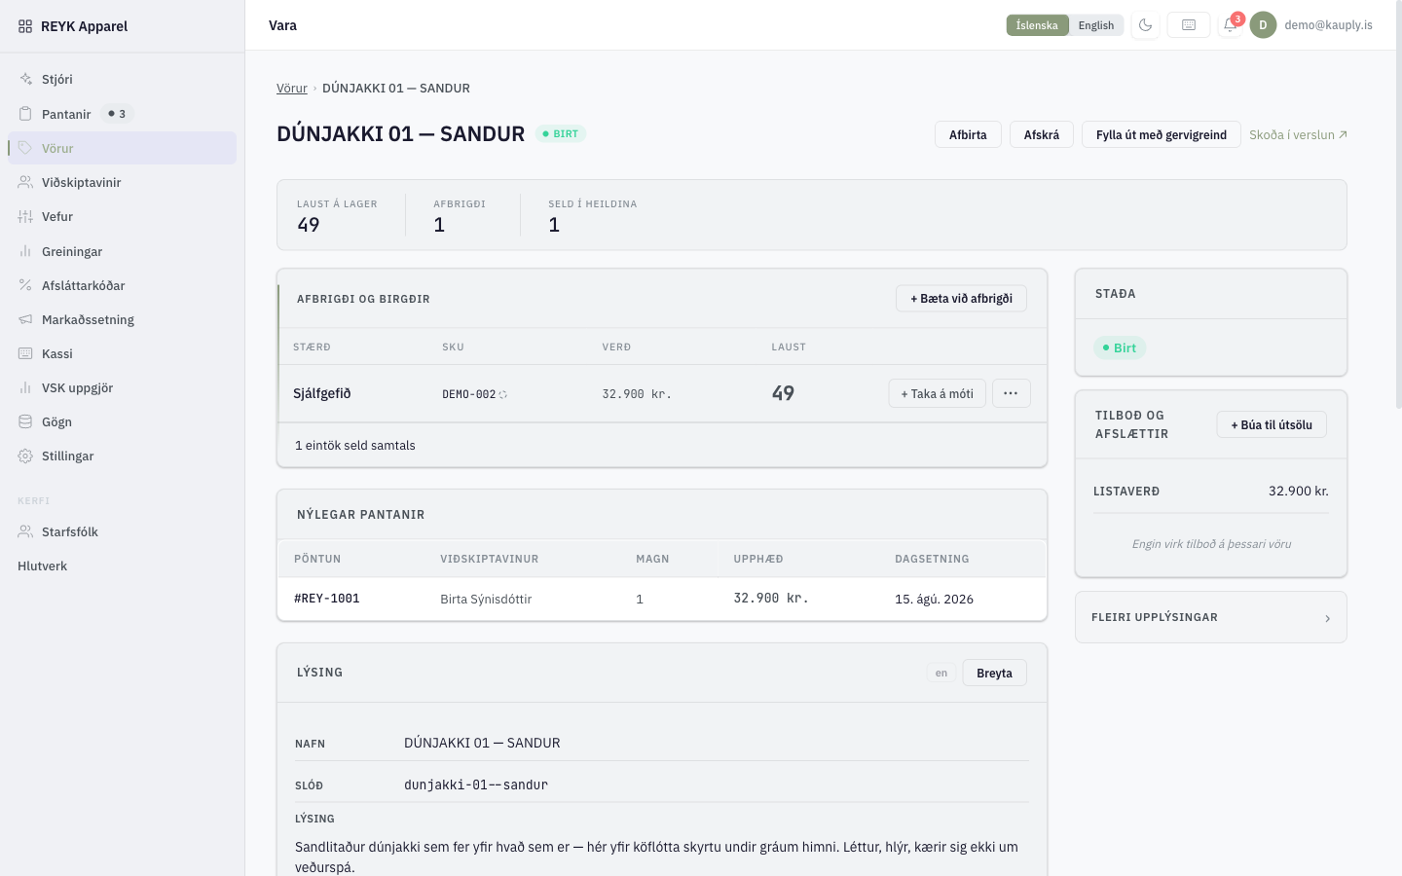Open notifications bell with 3 badge
This screenshot has width=1402, height=876.
pyautogui.click(x=1231, y=25)
